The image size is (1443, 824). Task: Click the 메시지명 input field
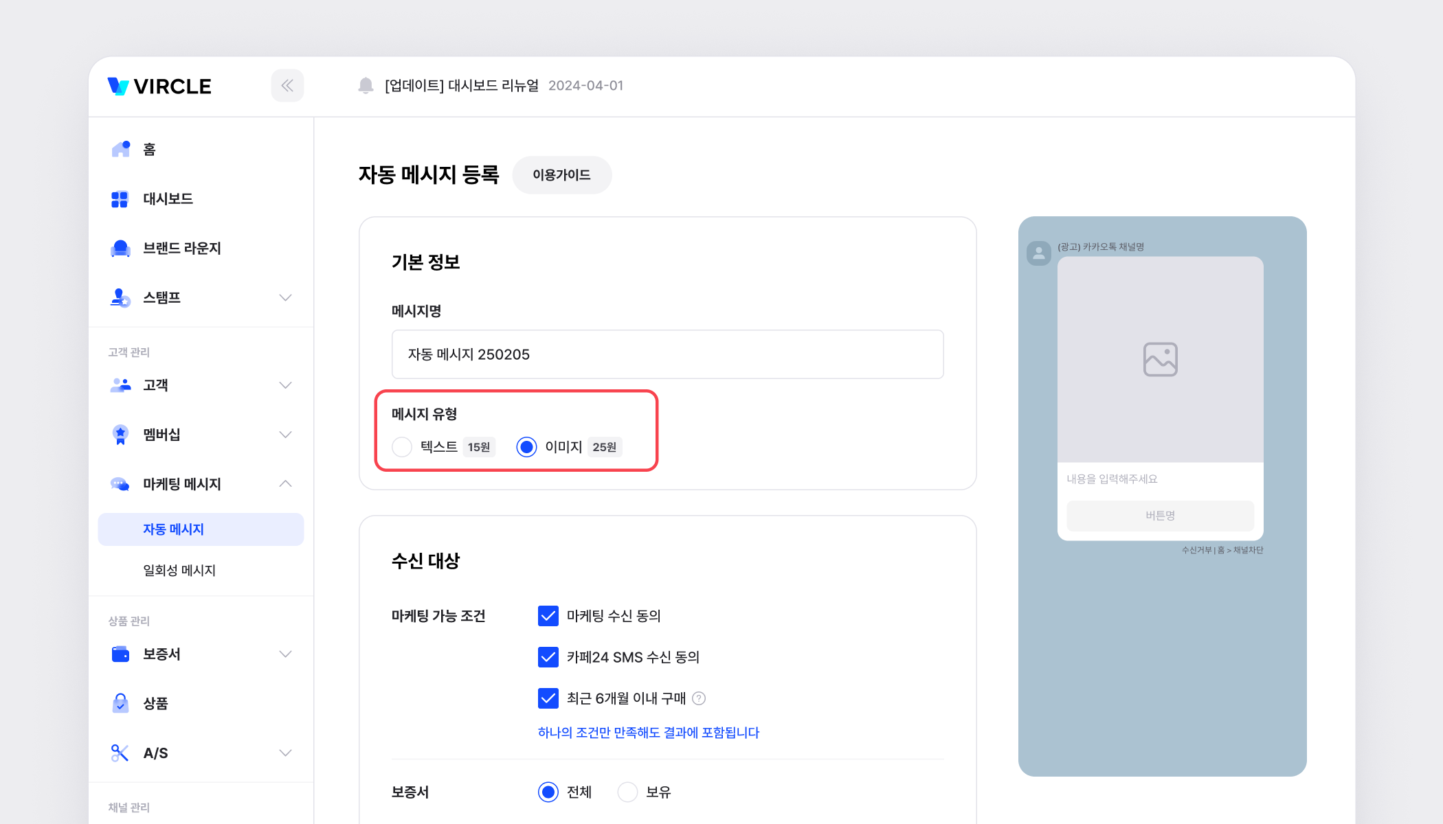coord(667,354)
